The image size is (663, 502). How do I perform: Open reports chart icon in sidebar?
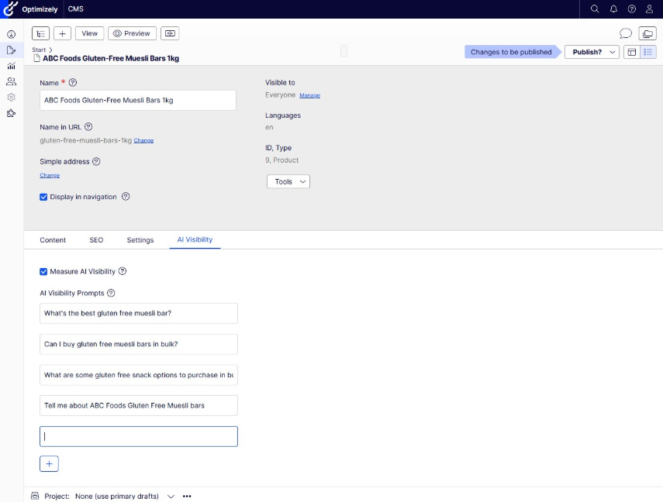[x=12, y=66]
